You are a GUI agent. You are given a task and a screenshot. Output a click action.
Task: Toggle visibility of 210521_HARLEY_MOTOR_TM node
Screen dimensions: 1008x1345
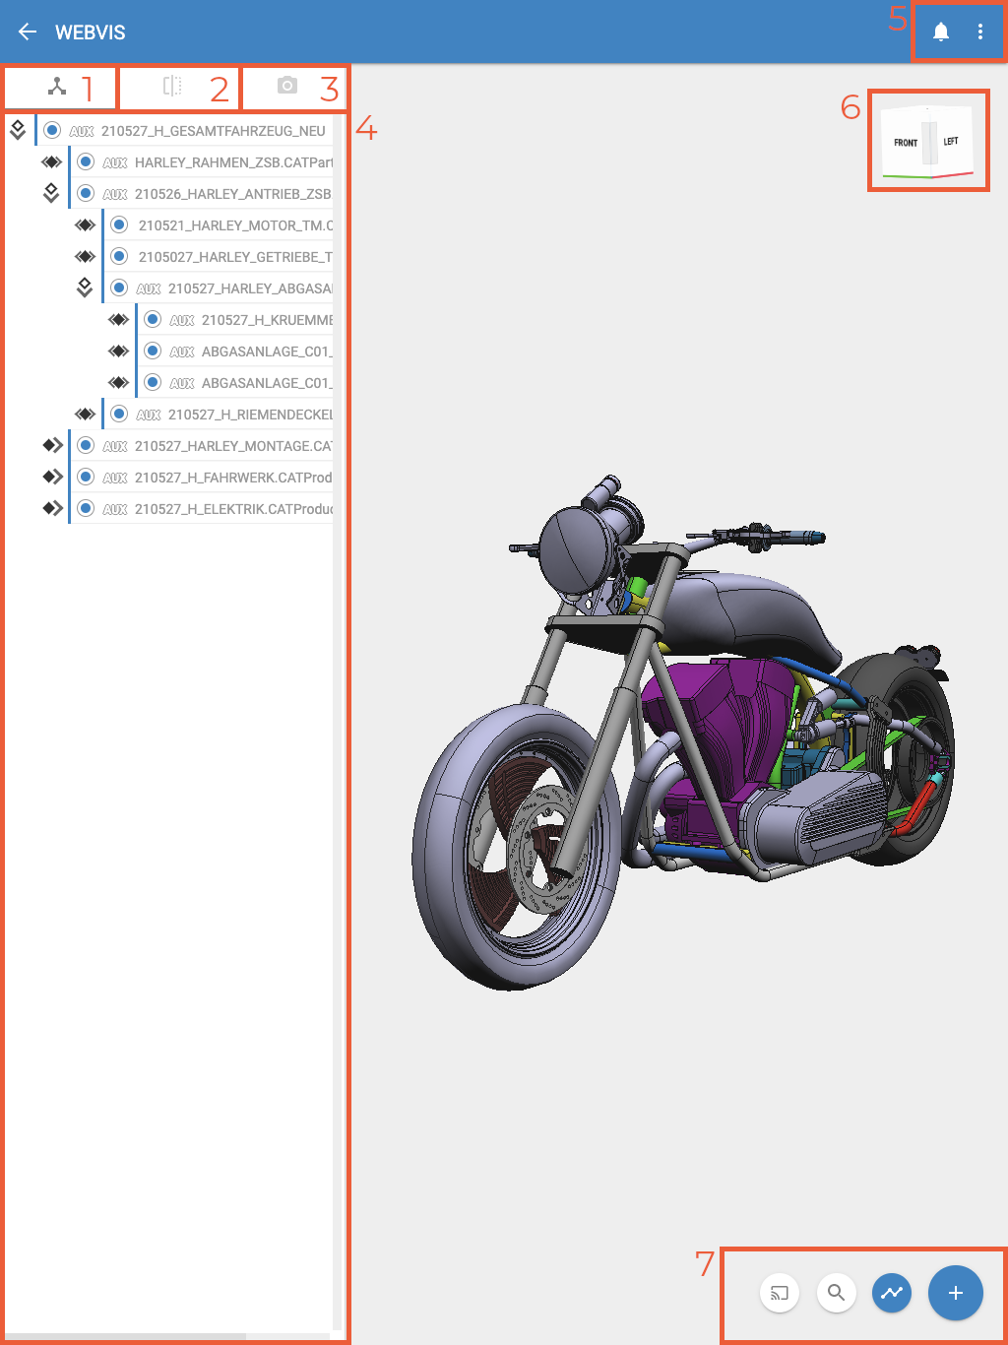click(x=118, y=224)
